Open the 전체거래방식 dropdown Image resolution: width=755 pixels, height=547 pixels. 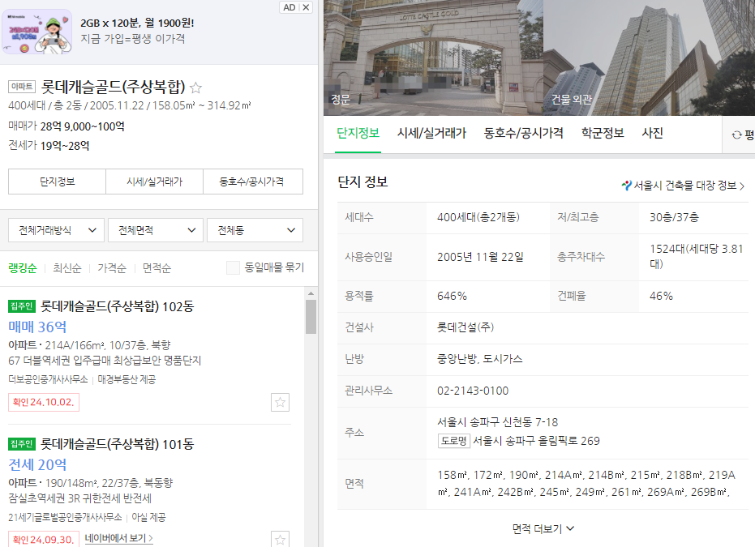(56, 230)
